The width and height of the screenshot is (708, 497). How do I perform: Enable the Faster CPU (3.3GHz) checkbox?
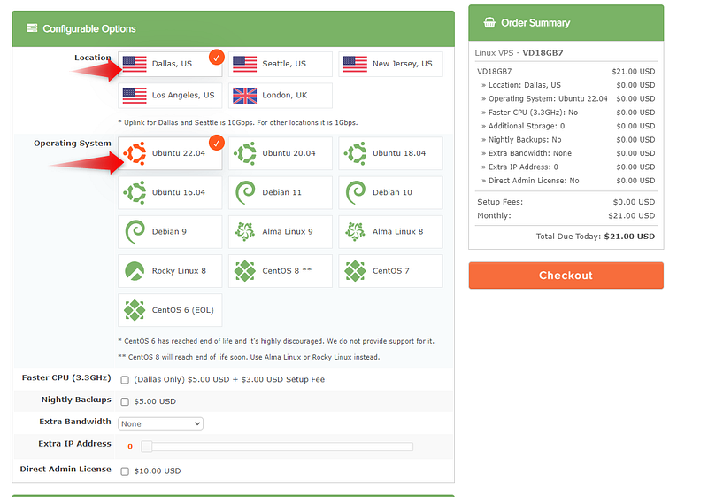pyautogui.click(x=125, y=380)
